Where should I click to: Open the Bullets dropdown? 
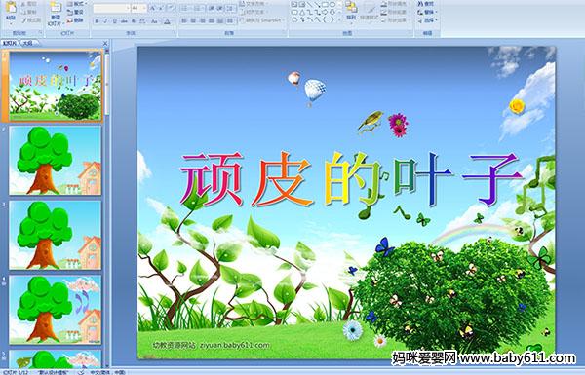click(x=187, y=8)
